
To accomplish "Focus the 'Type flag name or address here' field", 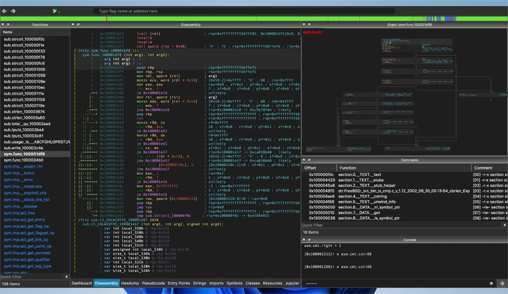I will point(244,11).
